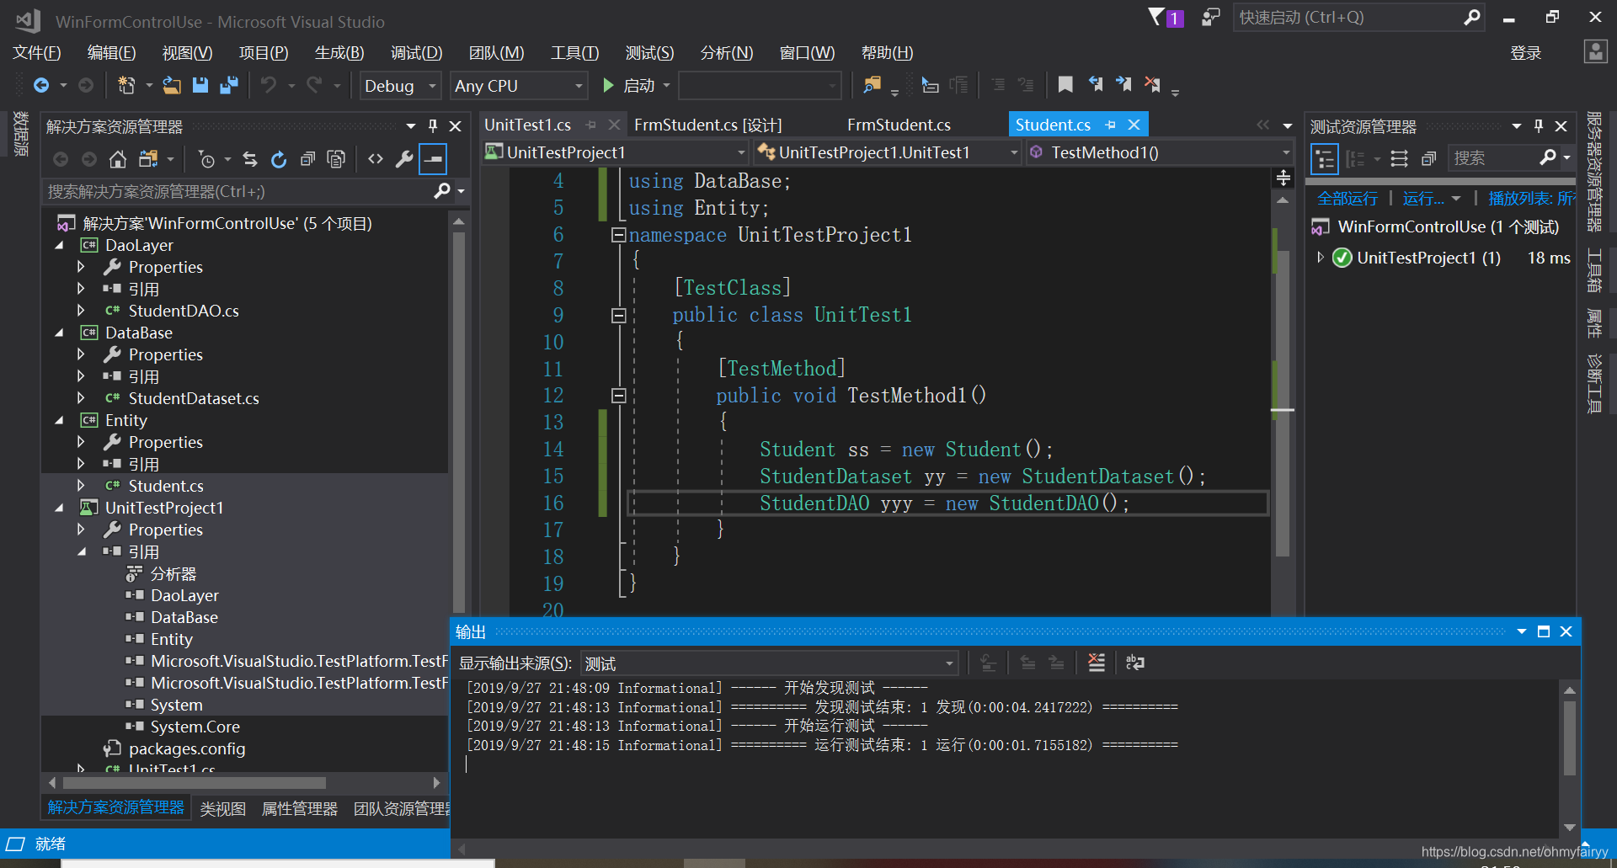This screenshot has height=868, width=1617.
Task: Select Student.cs in Solution Explorer
Action: pos(166,486)
